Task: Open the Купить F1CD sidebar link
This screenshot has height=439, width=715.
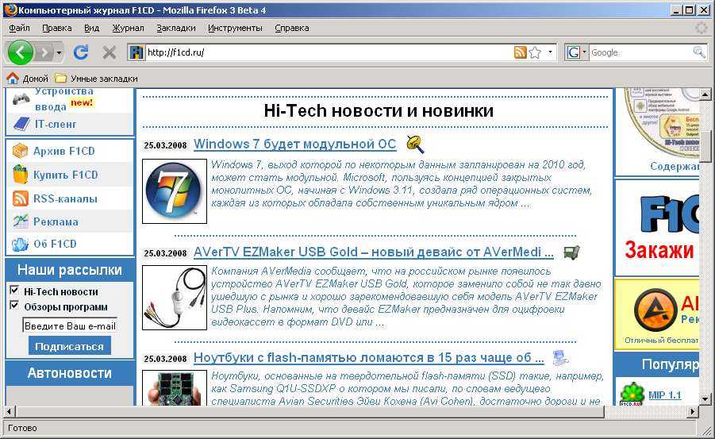Action: pos(65,175)
